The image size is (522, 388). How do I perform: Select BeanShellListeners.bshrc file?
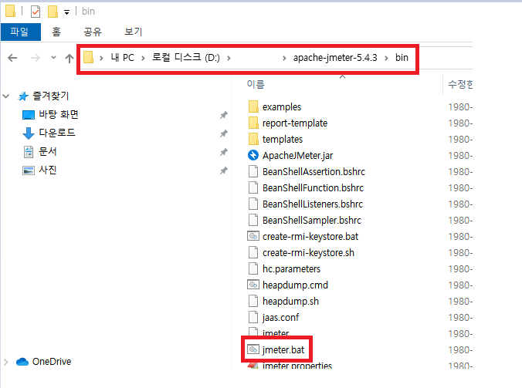tap(313, 204)
